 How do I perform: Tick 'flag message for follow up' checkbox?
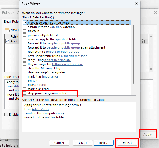tap(25, 64)
